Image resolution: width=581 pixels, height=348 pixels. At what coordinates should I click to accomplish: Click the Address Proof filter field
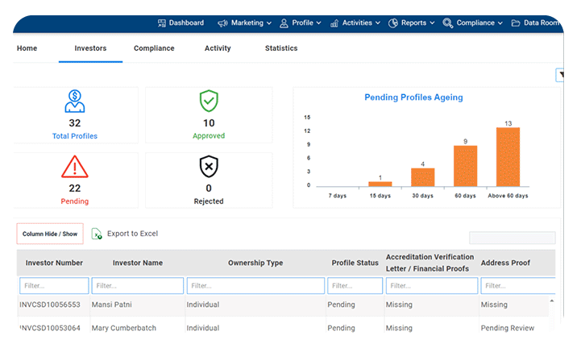pos(517,286)
